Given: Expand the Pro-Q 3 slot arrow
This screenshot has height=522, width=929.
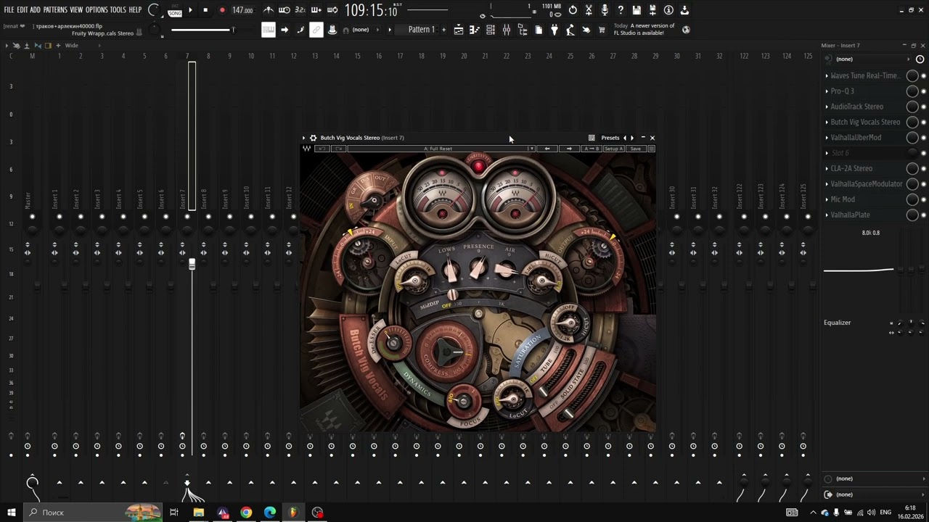Looking at the screenshot, I should tap(827, 91).
